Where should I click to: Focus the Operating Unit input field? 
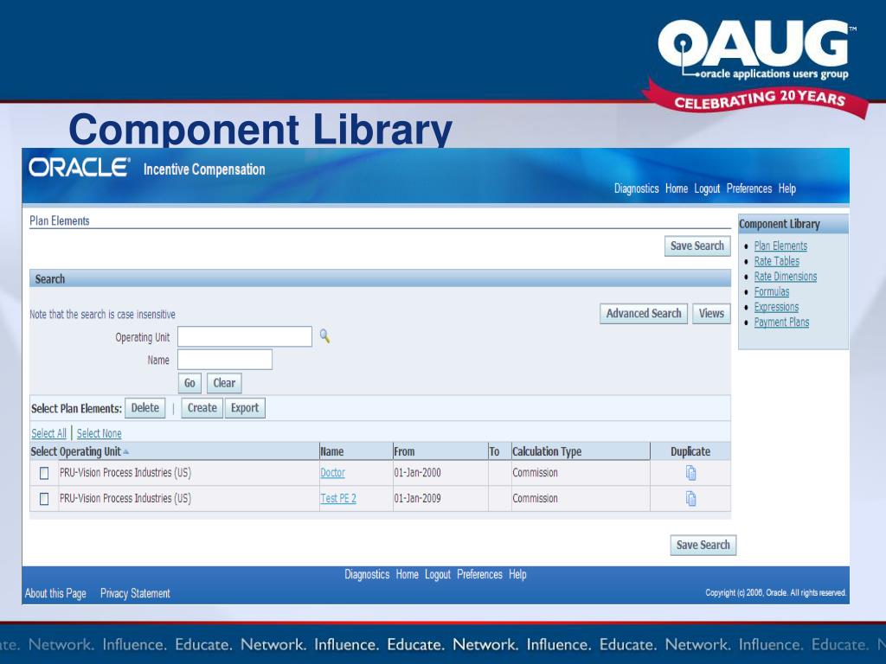click(x=245, y=336)
